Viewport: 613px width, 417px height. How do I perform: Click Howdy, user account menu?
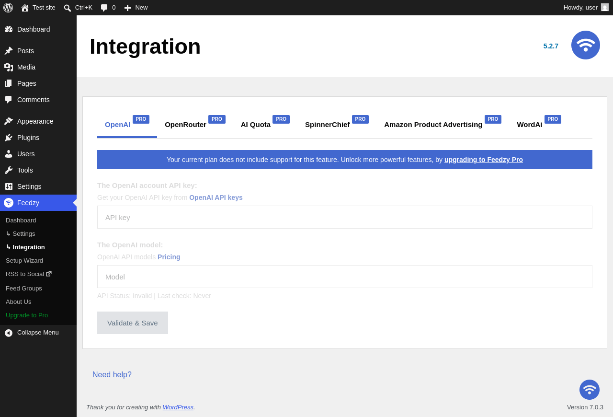click(586, 8)
